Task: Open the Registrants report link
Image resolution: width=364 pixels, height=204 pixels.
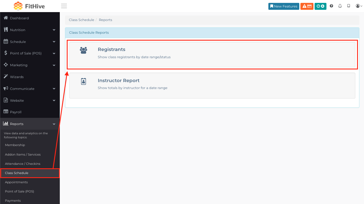Action: [x=112, y=49]
